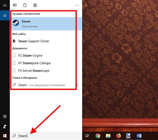Open the three-dot more options menu
The image size is (158, 140).
point(77,5)
